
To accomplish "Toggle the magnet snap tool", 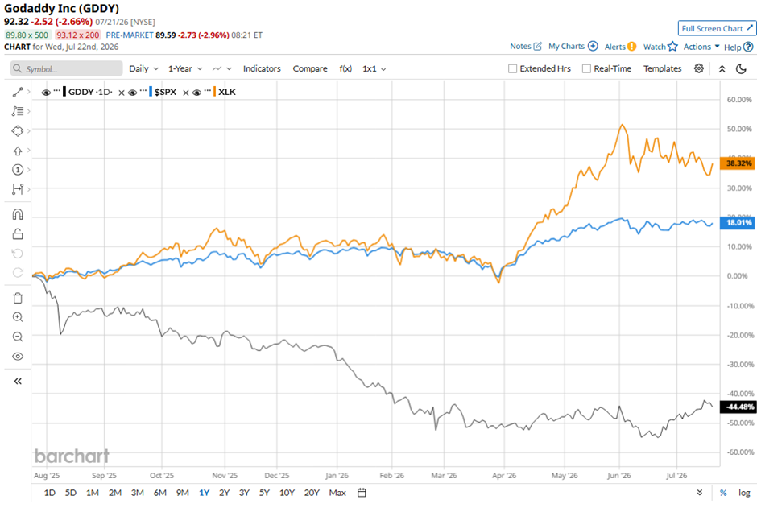I will tap(18, 214).
